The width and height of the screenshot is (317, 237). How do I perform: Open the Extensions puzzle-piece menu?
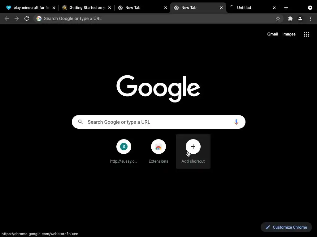tap(290, 19)
